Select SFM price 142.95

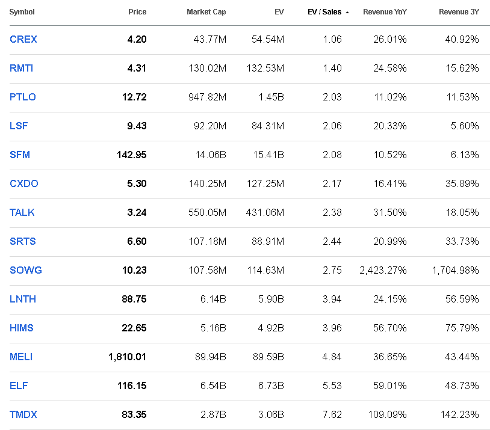pos(132,155)
